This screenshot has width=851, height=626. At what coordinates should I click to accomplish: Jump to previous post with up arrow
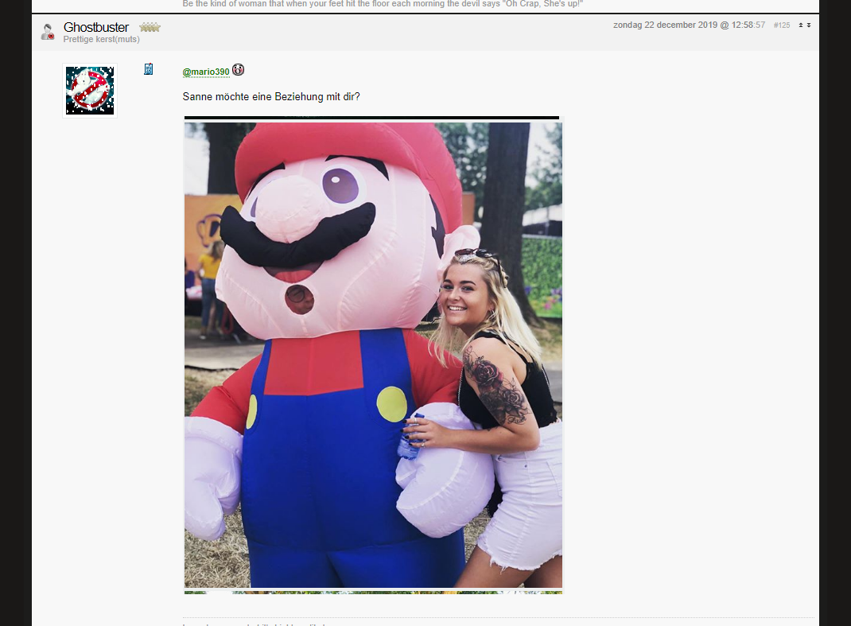pyautogui.click(x=801, y=25)
